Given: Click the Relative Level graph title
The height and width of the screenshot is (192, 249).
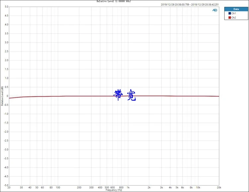Looking at the screenshot, I should [x=114, y=1].
